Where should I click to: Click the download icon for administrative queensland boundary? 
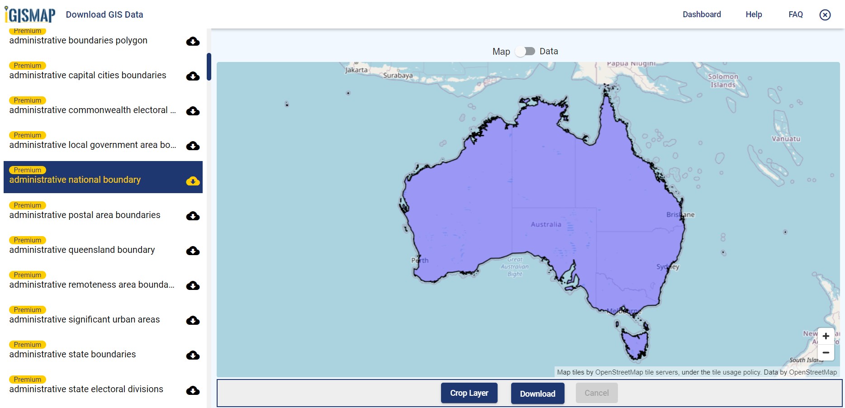tap(193, 251)
